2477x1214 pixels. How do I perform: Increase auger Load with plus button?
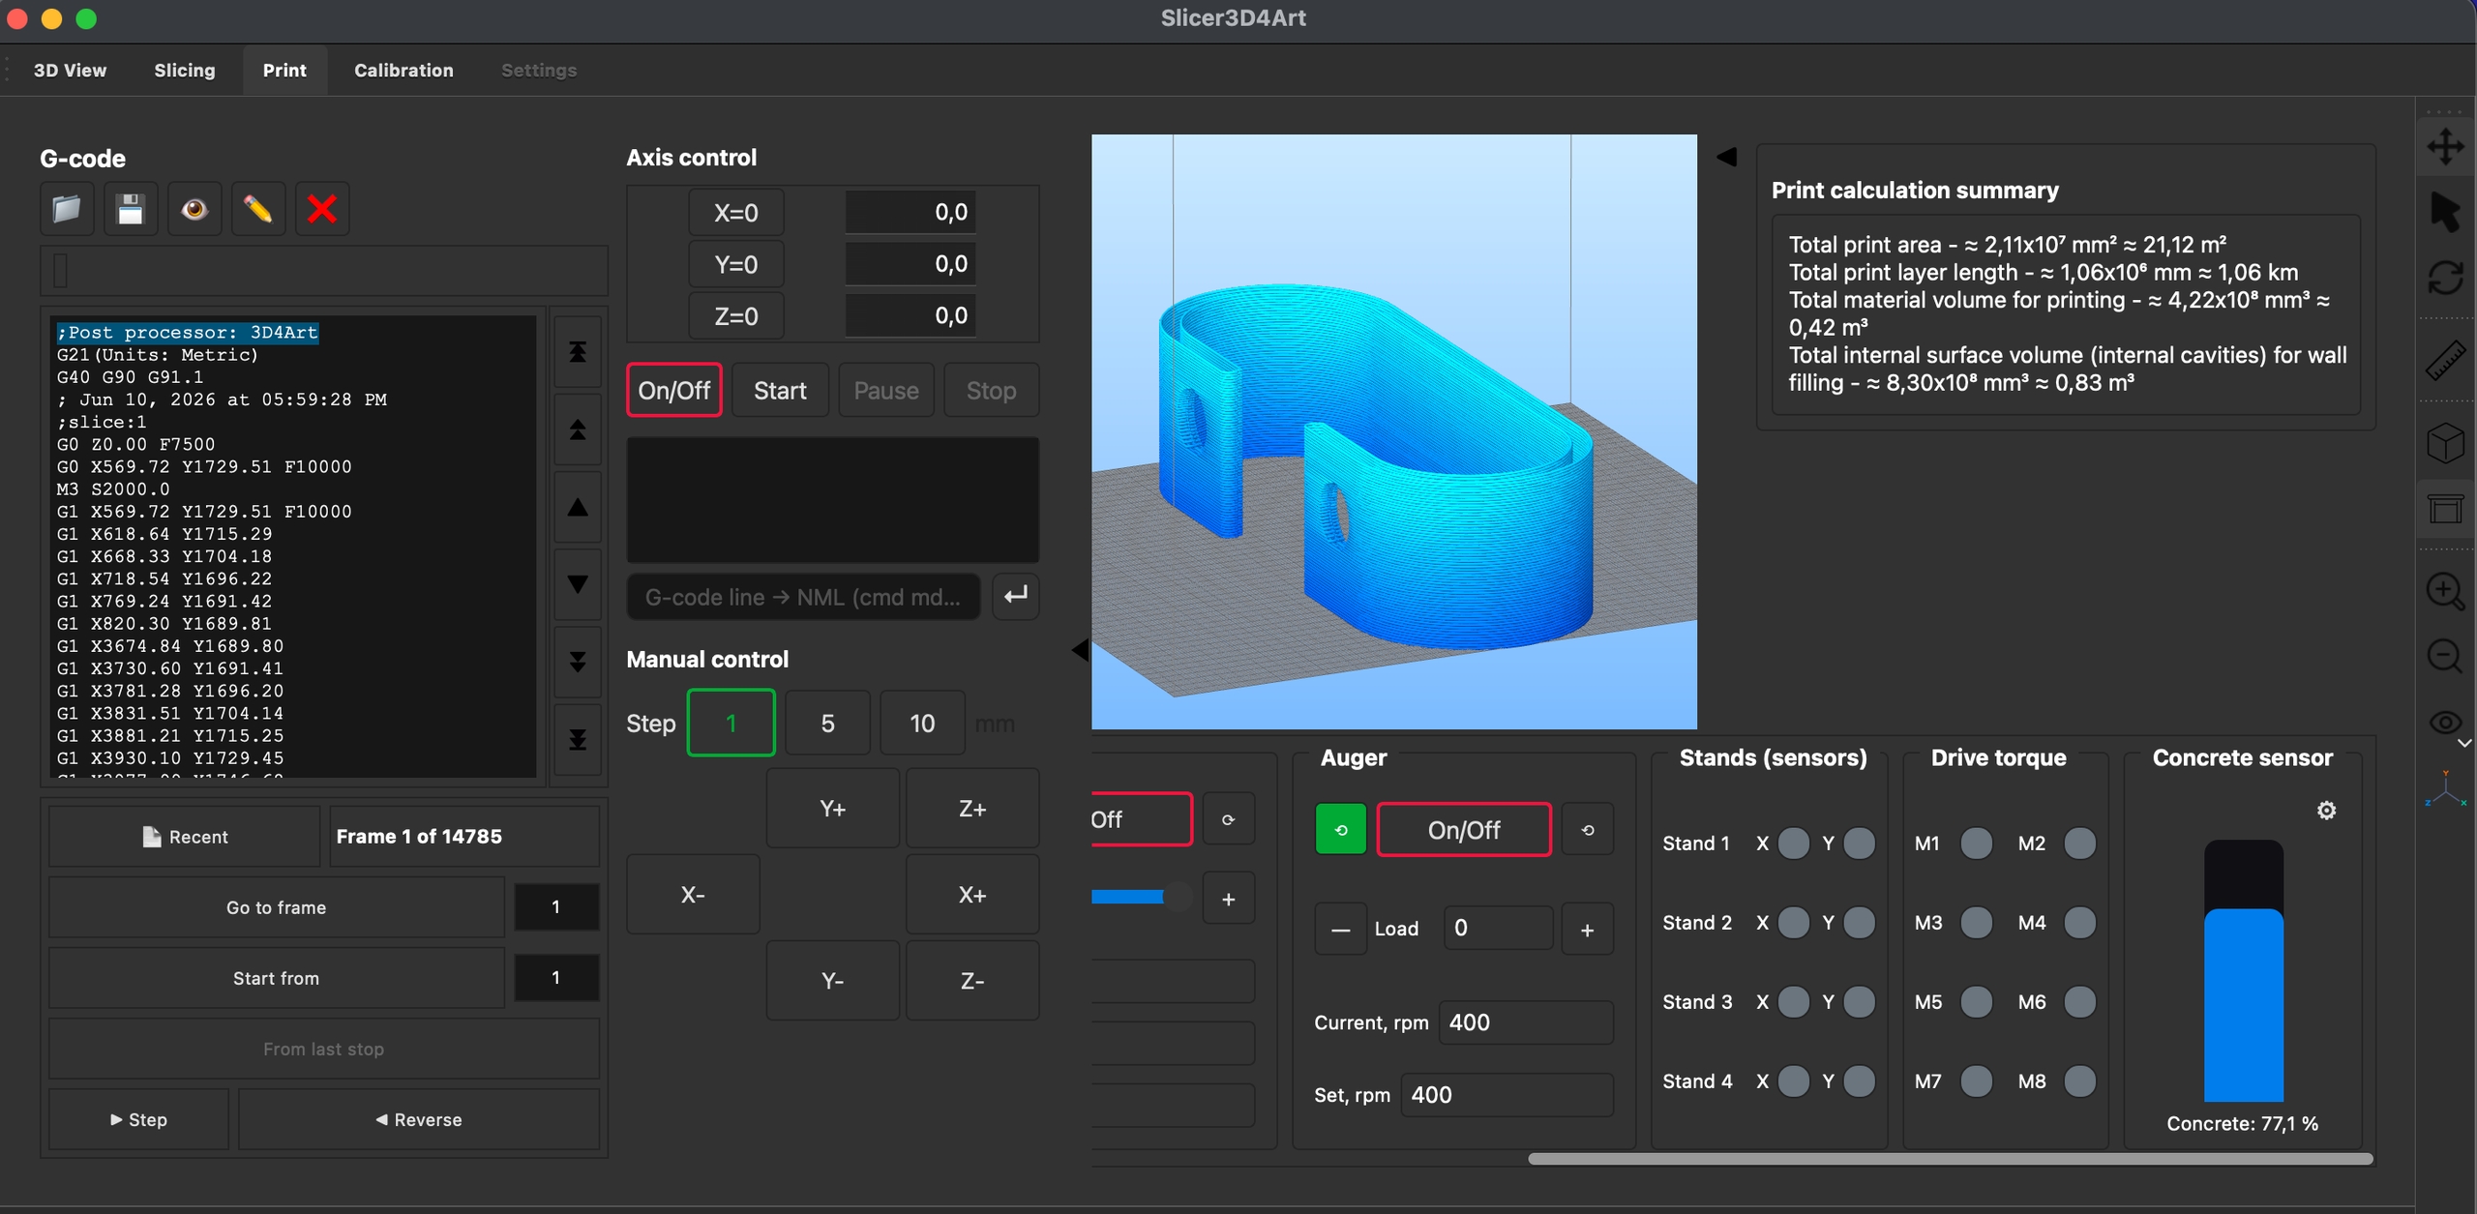coord(1588,930)
